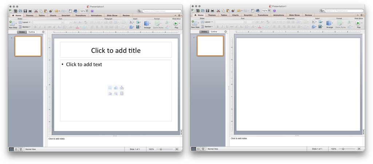Switch to Slide Sorter view in left window
The image size is (373, 164).
pos(16,149)
